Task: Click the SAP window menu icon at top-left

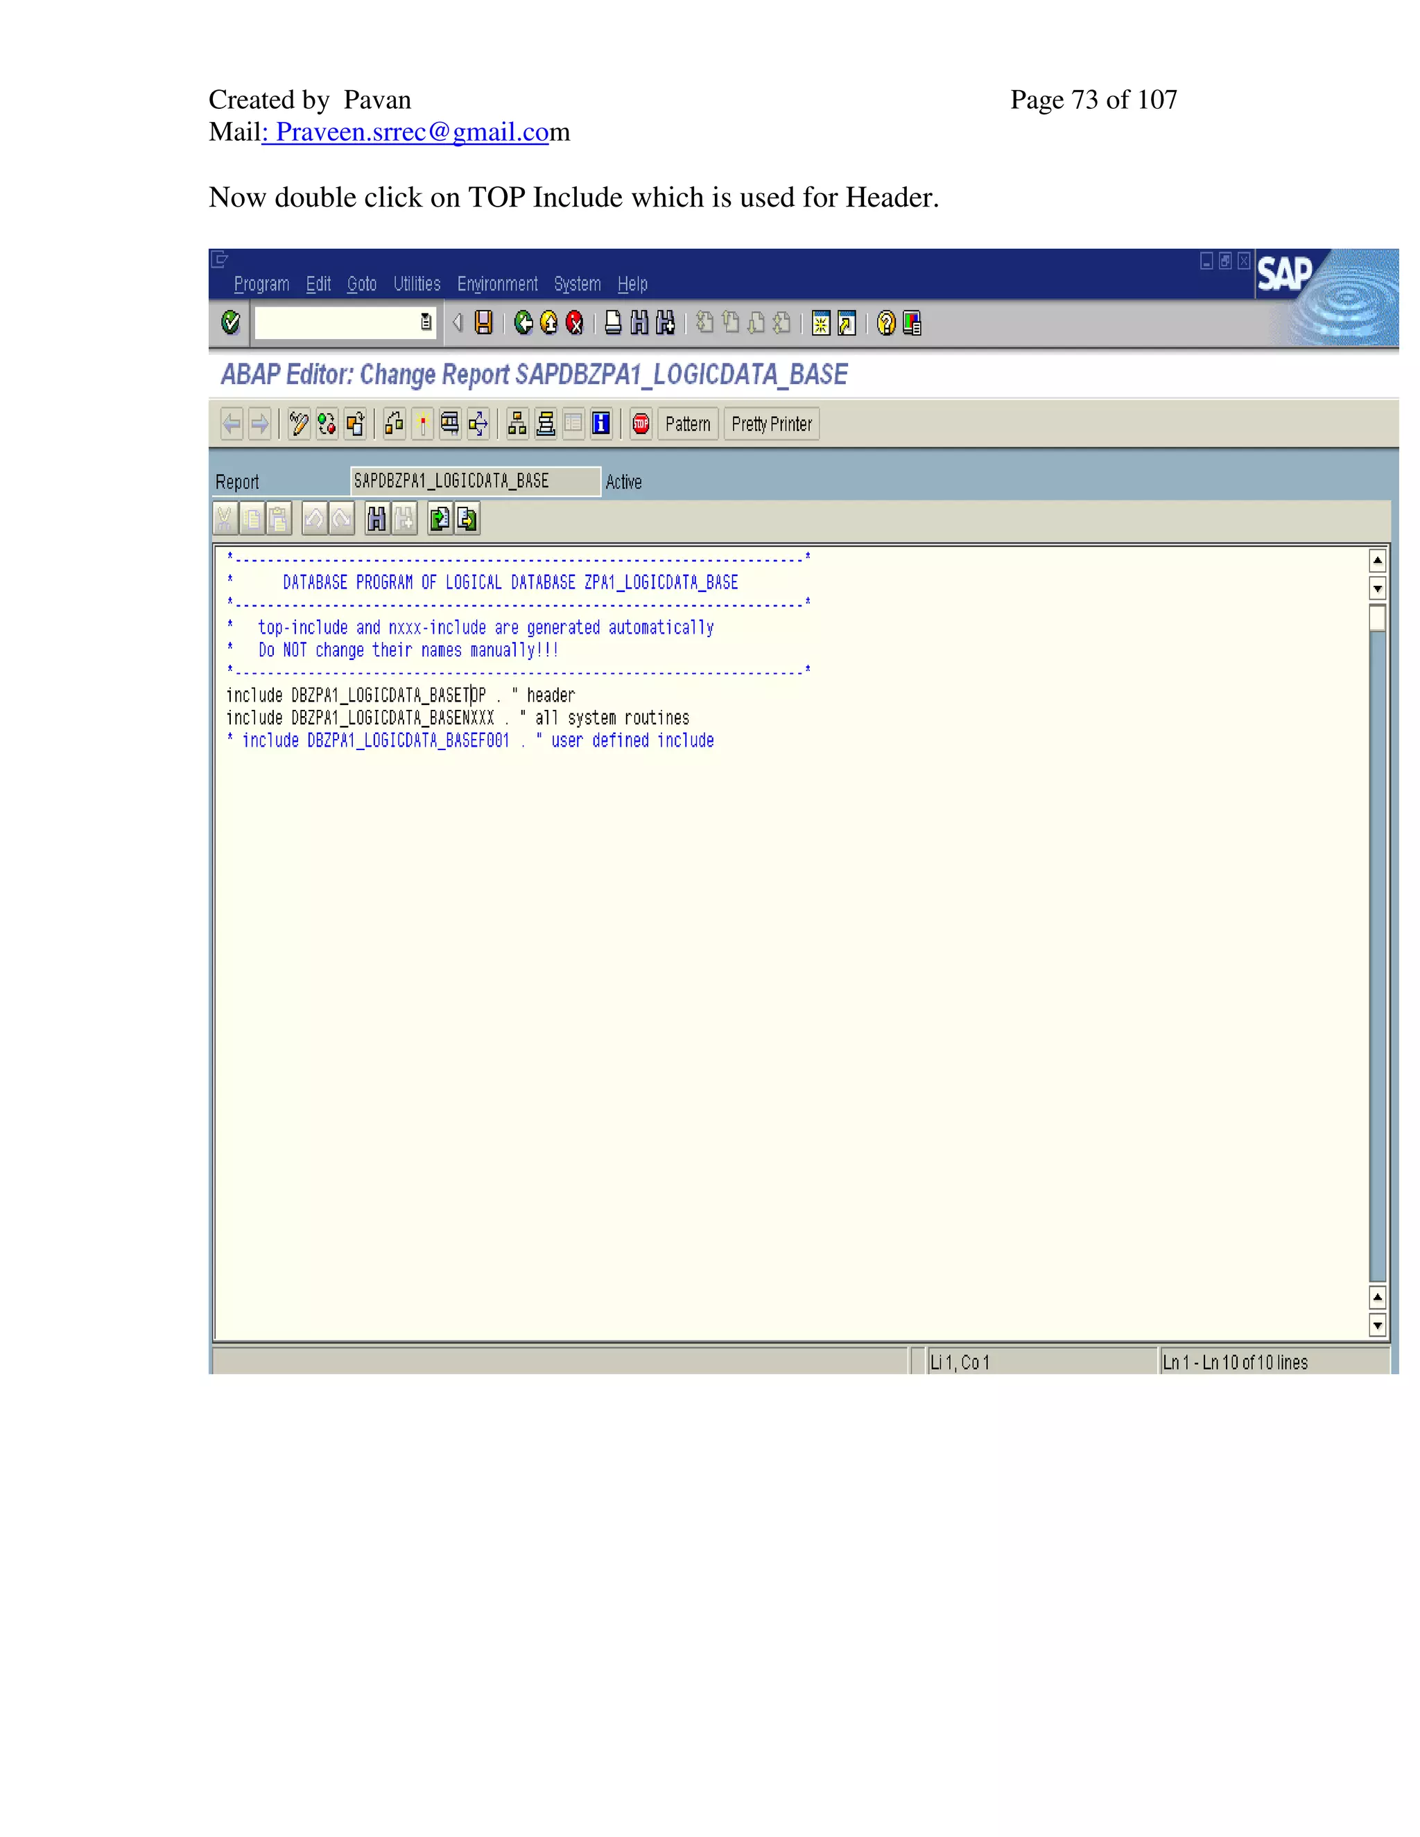Action: [220, 259]
